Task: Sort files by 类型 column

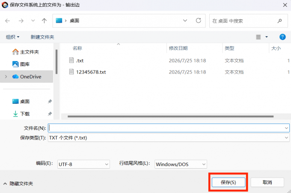Action: click(x=229, y=48)
